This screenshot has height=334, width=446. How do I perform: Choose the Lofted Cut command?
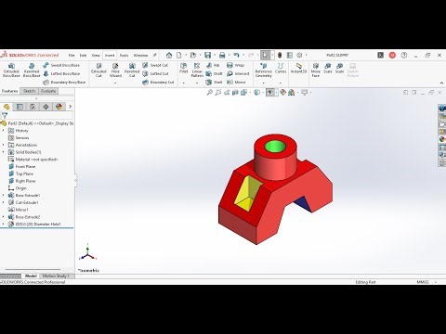[155, 73]
